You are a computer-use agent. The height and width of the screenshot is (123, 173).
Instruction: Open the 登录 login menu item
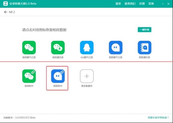click(118, 4)
